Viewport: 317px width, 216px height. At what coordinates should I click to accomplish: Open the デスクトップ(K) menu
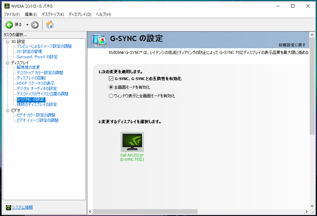pyautogui.click(x=53, y=14)
